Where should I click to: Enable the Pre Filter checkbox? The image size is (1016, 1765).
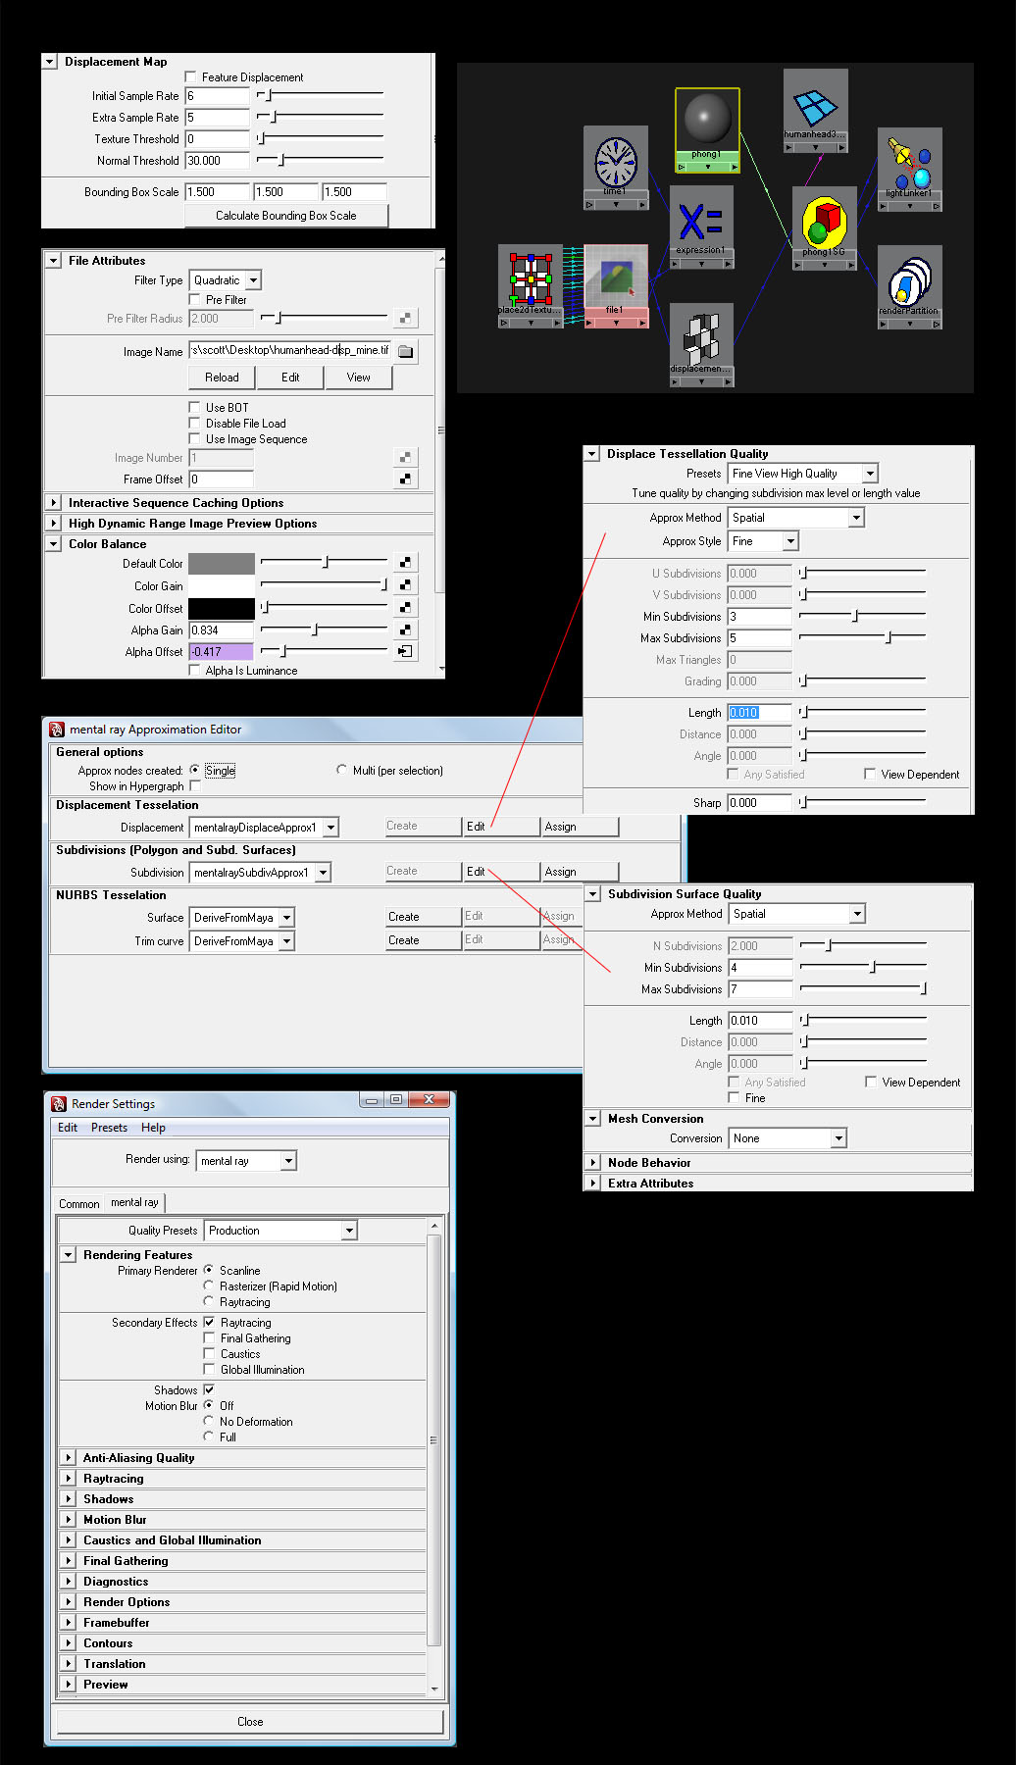[x=195, y=299]
